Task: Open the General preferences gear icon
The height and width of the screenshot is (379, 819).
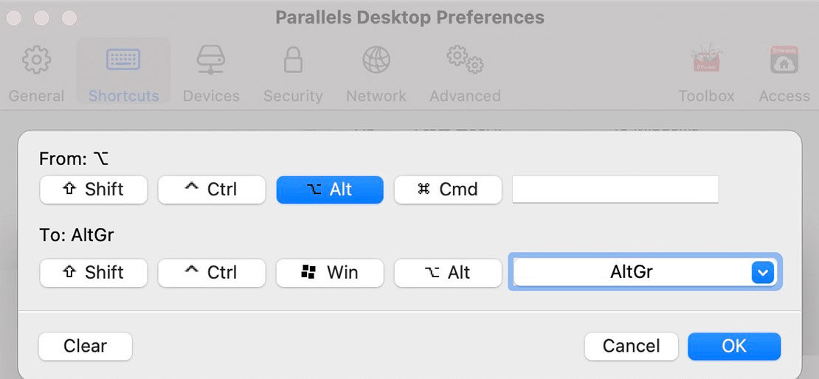Action: [x=37, y=60]
